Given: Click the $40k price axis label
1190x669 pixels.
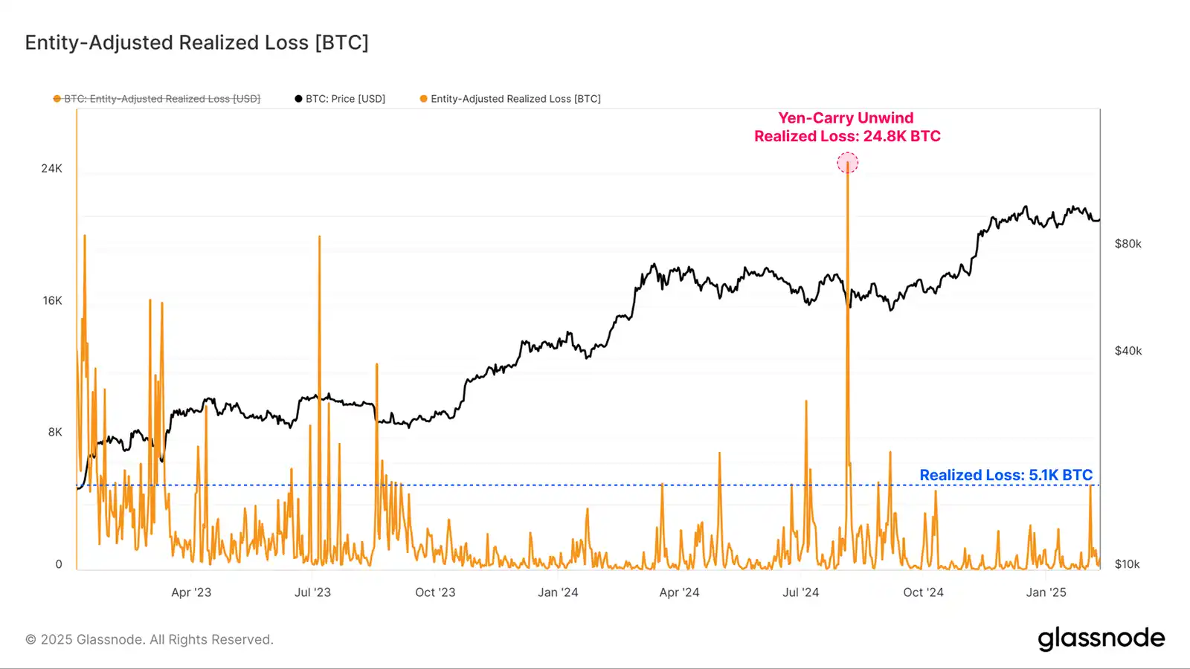Looking at the screenshot, I should coord(1128,351).
